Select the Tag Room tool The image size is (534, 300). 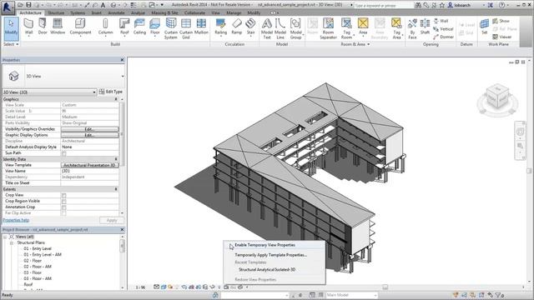(x=347, y=28)
